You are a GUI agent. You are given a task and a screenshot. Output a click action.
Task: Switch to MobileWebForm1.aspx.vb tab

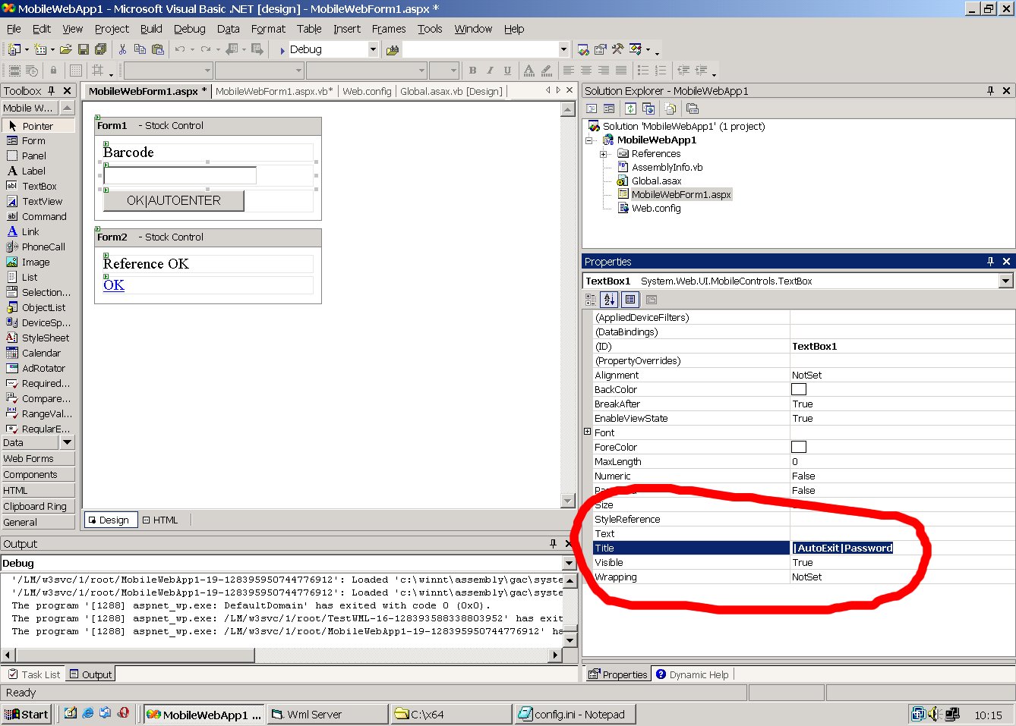pyautogui.click(x=274, y=91)
